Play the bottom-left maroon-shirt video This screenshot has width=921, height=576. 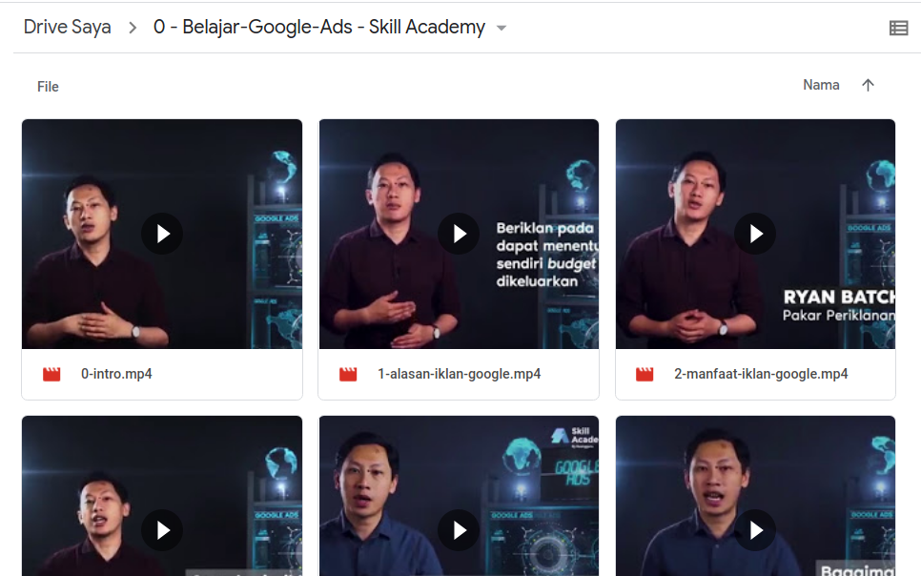(x=162, y=530)
